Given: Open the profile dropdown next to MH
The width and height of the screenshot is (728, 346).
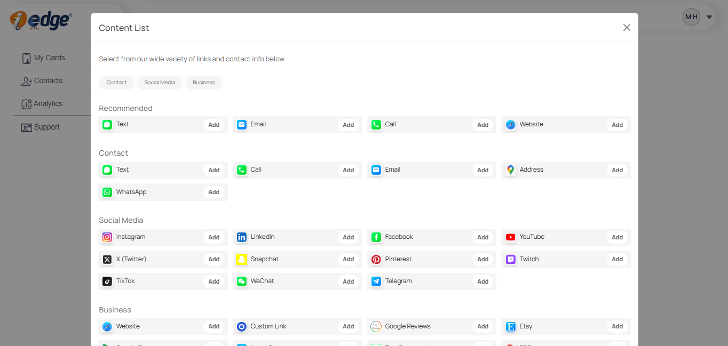Looking at the screenshot, I should coord(709,17).
